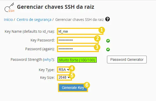156x101 pixels.
Task: Click the yellow number 3 badge
Action: 97,47
